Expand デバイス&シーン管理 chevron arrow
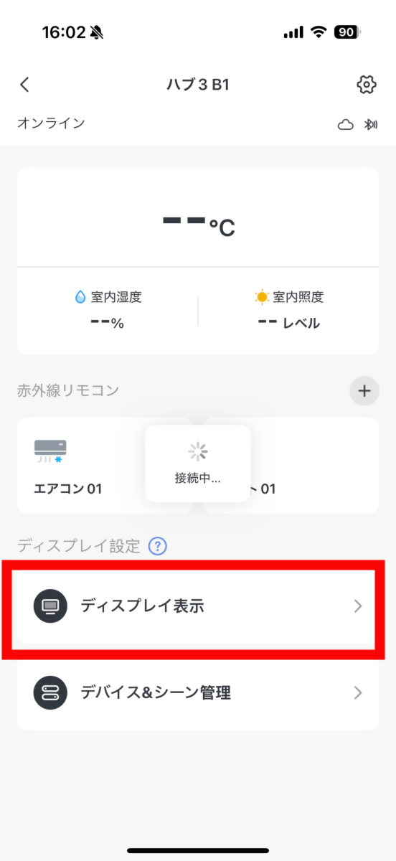Image resolution: width=396 pixels, height=861 pixels. [x=358, y=693]
